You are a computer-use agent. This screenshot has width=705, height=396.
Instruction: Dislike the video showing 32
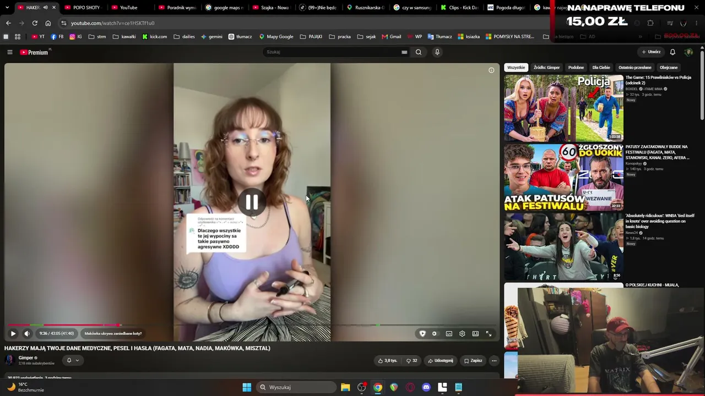(411, 361)
